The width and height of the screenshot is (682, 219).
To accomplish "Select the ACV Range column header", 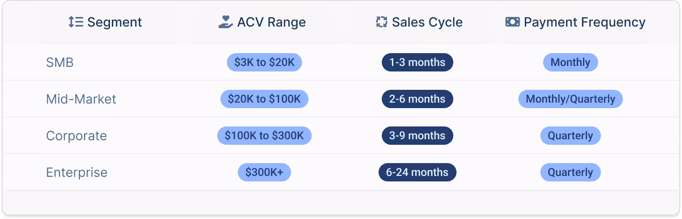I will pyautogui.click(x=262, y=22).
